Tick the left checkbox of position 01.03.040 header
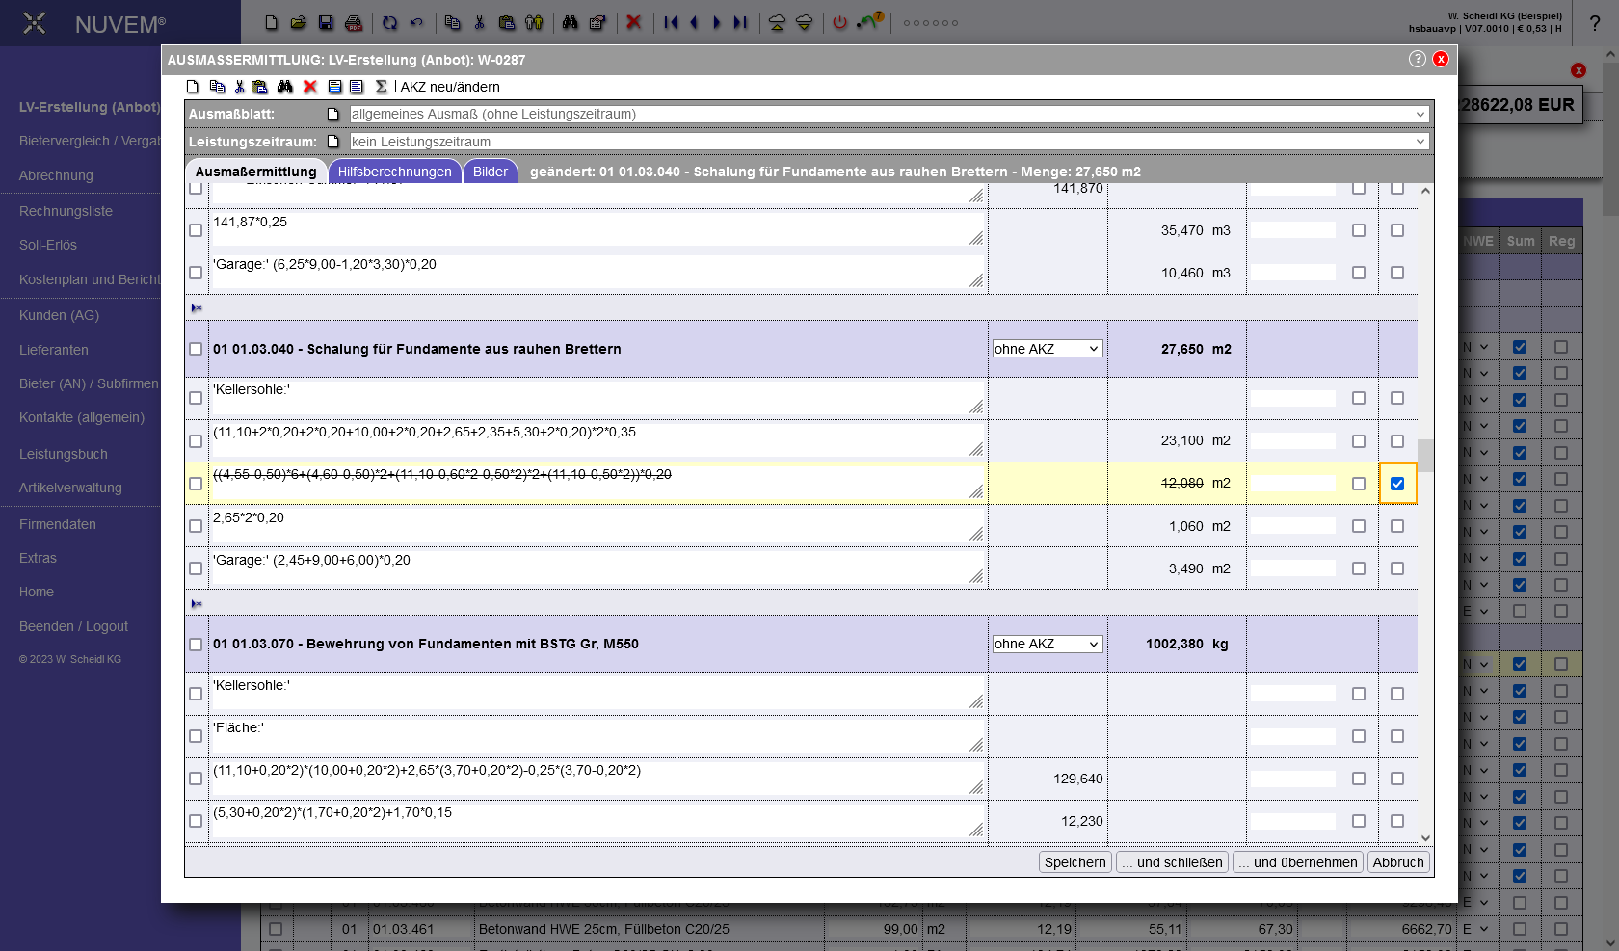 [x=196, y=349]
